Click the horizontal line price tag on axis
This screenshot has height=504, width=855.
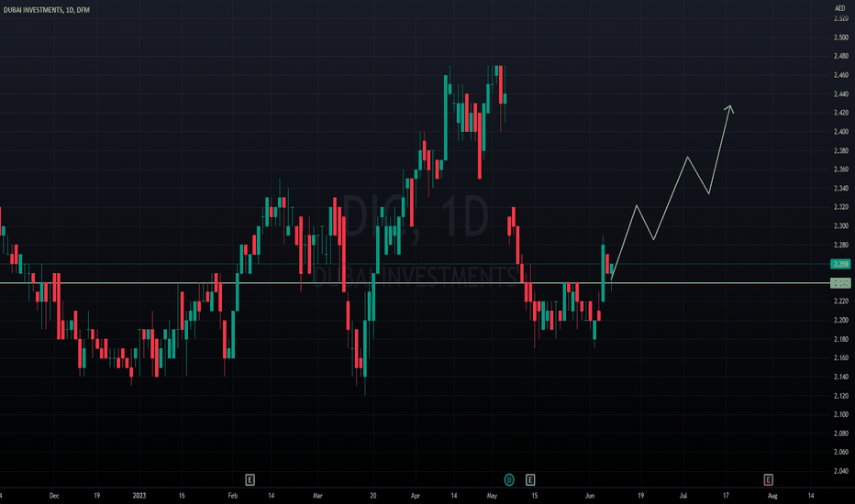click(840, 283)
